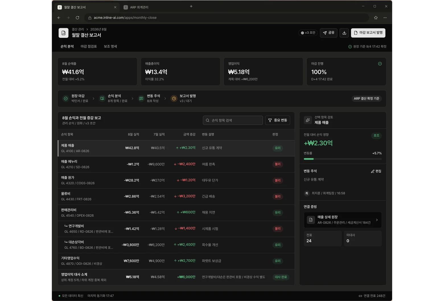Screen dimensions: 444x301
Task: Click the 원장 마감 check circle icon
Action: click(x=66, y=99)
